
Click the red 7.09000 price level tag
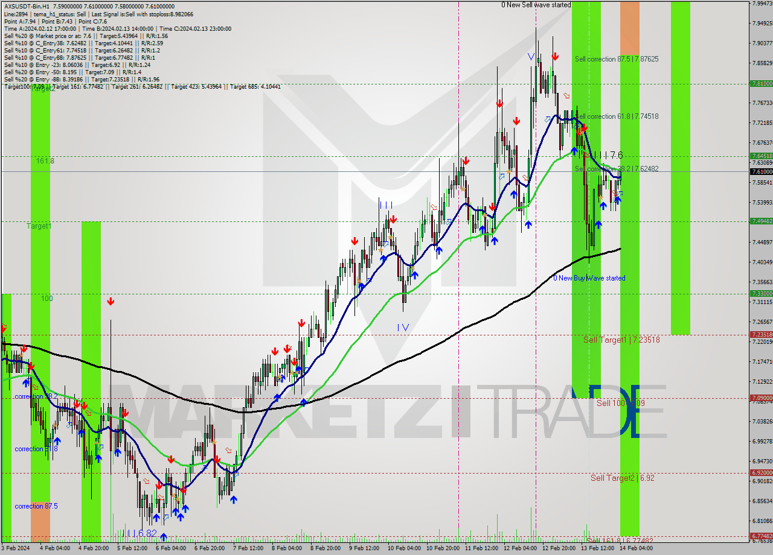(x=762, y=398)
